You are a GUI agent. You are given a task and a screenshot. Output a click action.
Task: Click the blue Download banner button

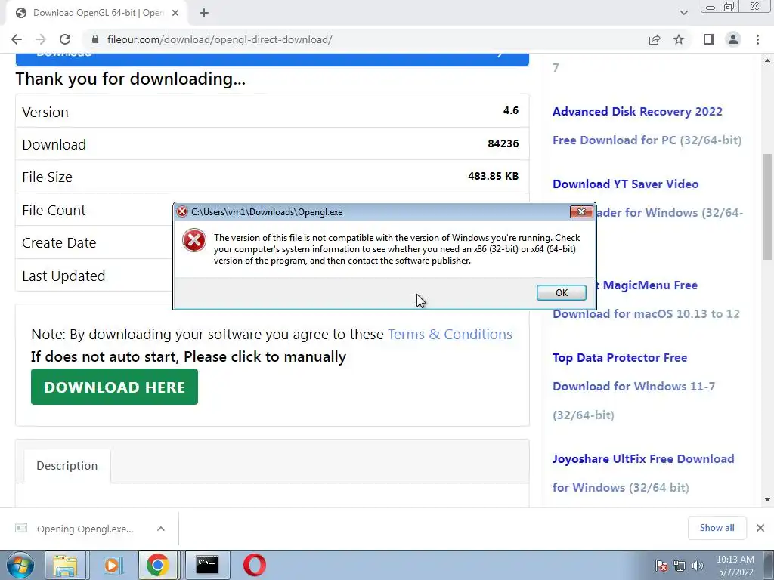coord(272,59)
